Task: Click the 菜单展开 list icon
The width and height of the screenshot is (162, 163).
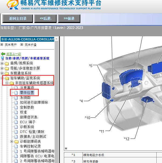Action: [x=2, y=45]
